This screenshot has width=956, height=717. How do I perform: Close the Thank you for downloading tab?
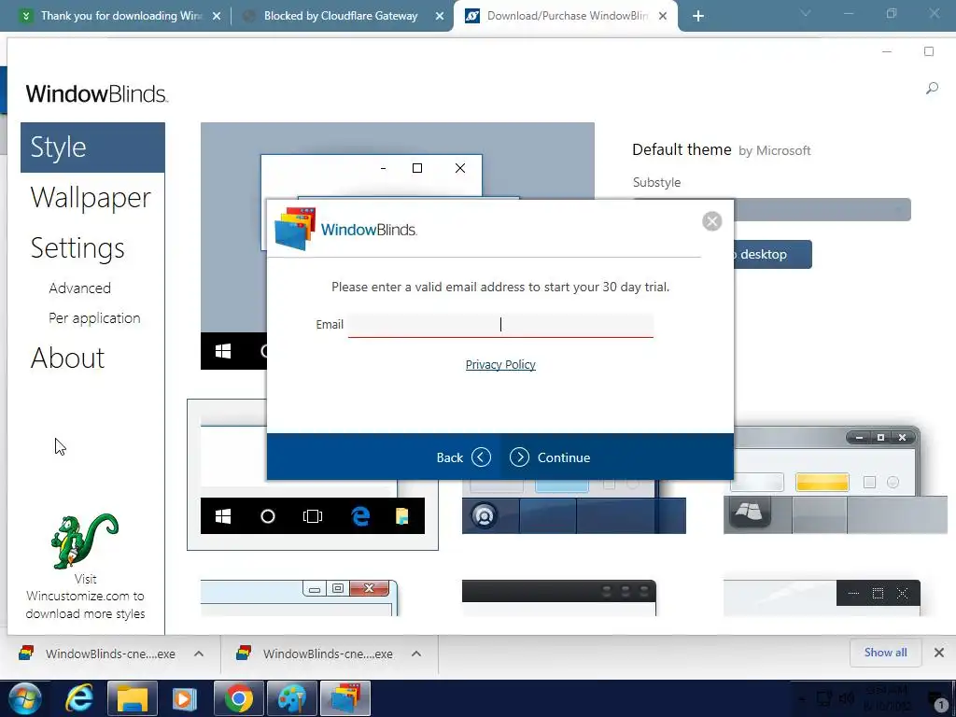pos(217,16)
